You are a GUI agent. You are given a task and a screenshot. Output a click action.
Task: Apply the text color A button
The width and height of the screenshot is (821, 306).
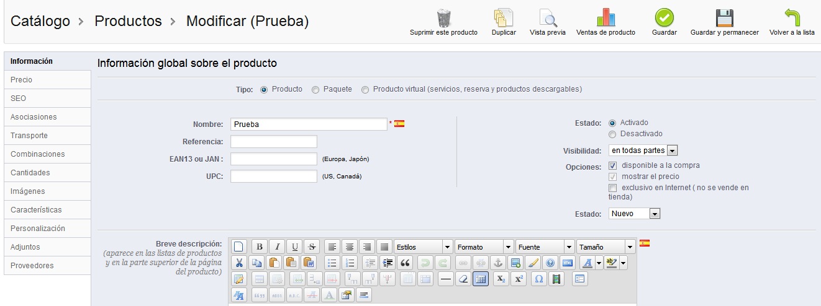coord(587,263)
